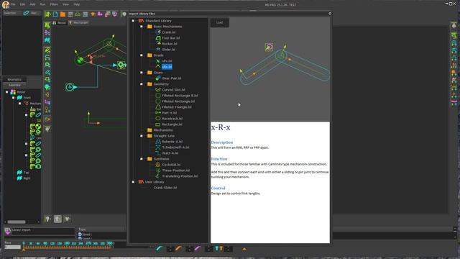
Task: Open the Help menu
Action: click(x=77, y=4)
